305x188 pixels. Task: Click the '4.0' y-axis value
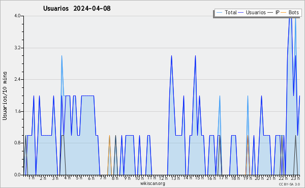pyautogui.click(x=17, y=16)
